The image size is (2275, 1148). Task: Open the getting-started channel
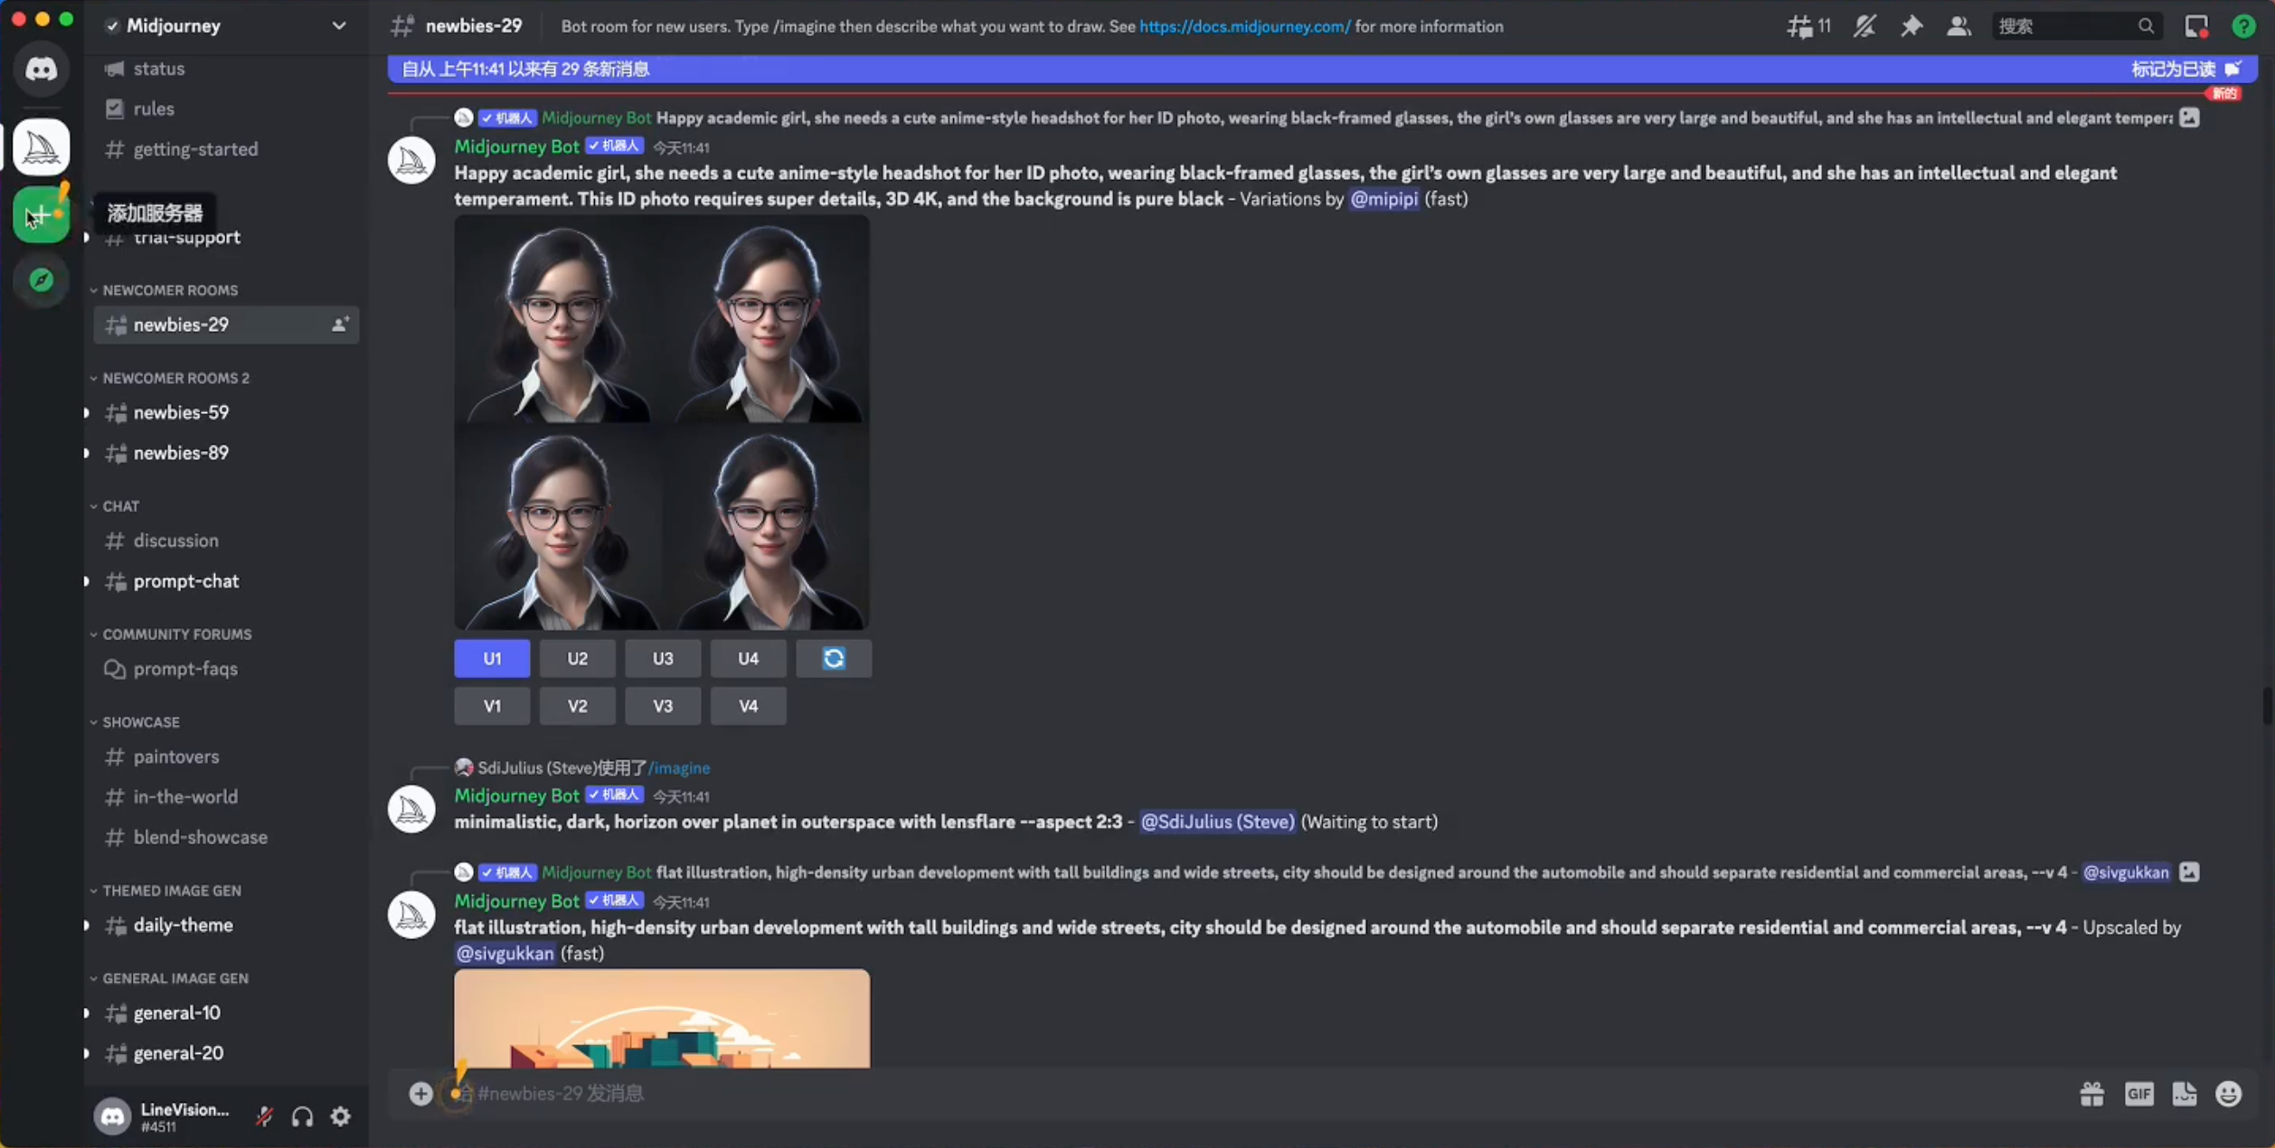coord(195,149)
